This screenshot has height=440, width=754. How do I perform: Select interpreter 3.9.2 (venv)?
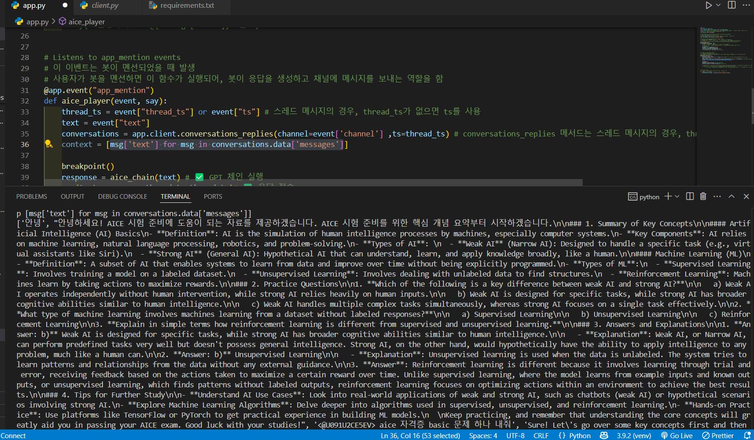[x=634, y=435]
